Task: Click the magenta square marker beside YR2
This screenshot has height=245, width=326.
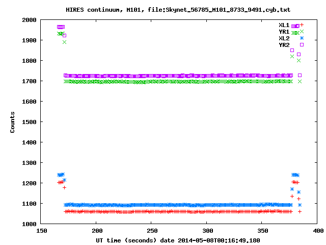Action: pos(302,45)
